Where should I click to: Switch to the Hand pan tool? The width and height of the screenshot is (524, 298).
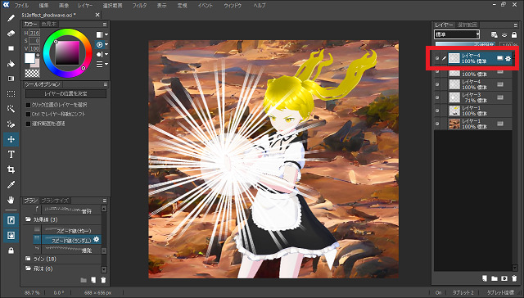(11, 200)
